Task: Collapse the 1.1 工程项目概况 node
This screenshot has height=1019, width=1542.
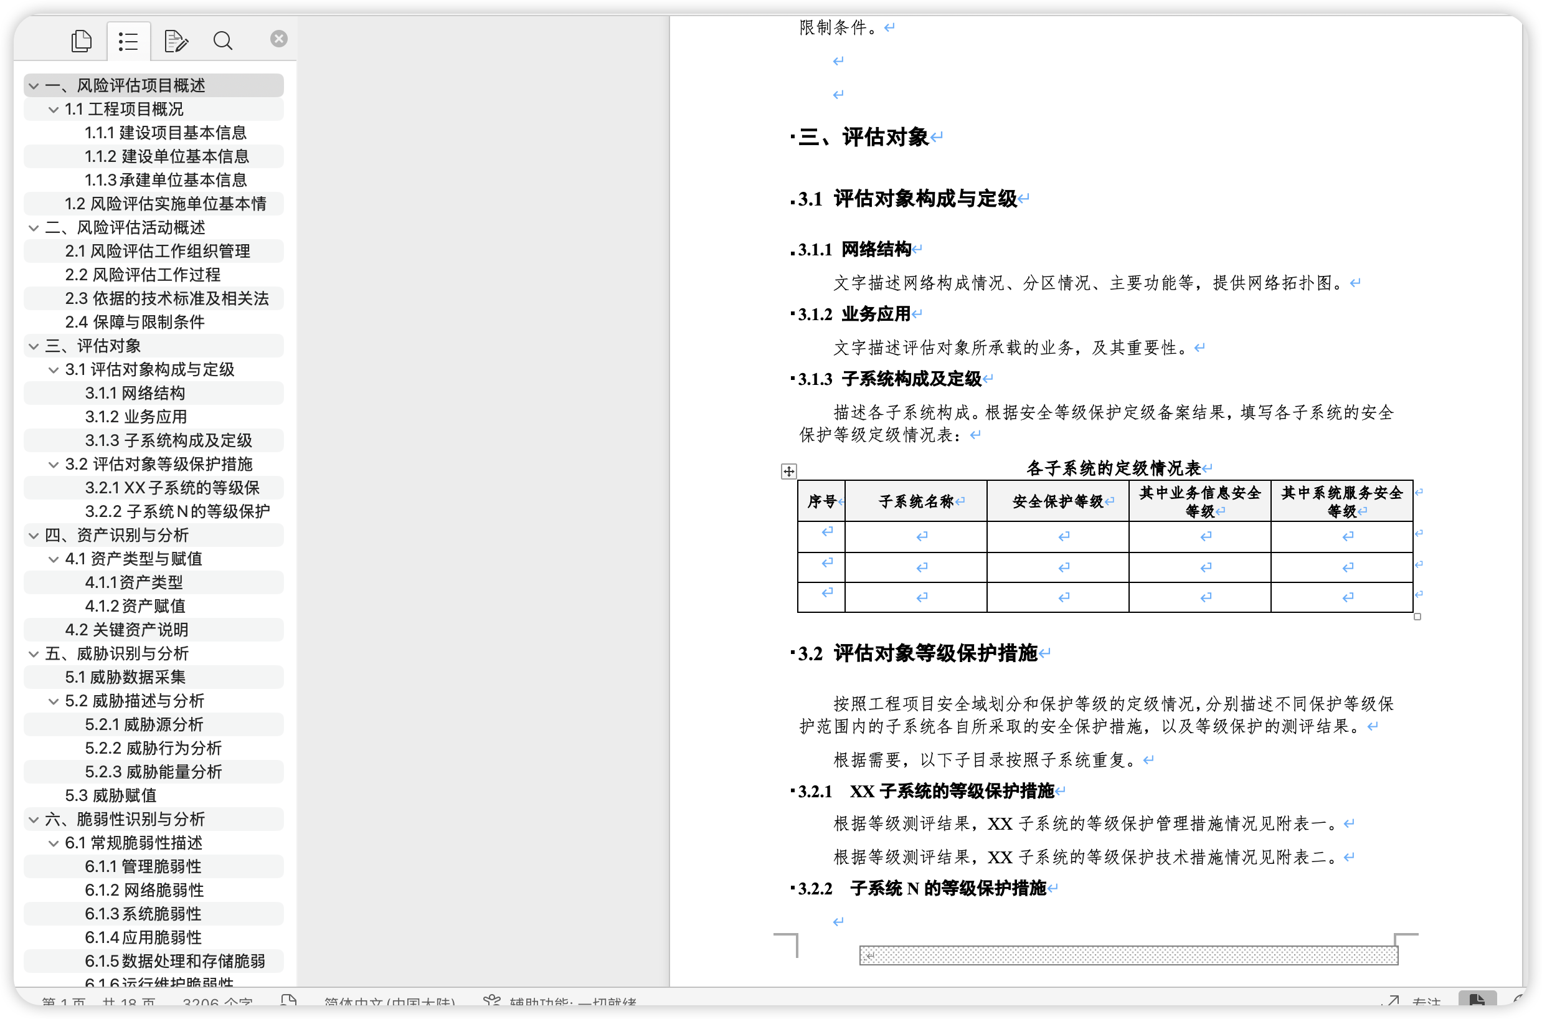Action: click(x=54, y=110)
